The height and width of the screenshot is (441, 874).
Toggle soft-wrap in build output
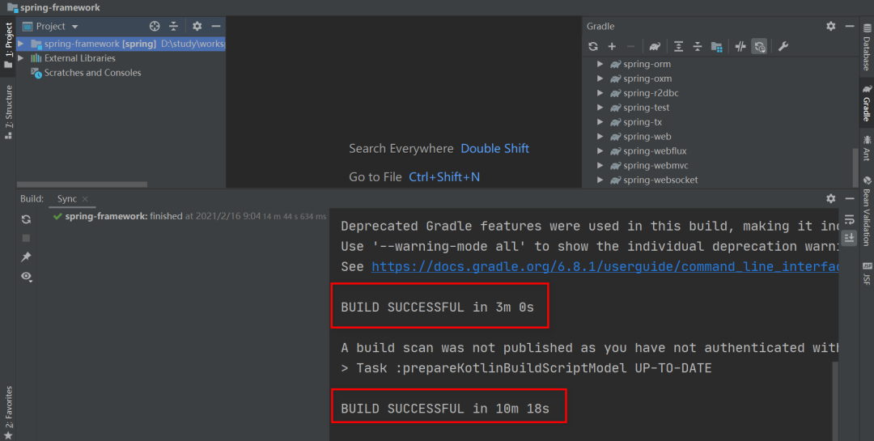pos(849,219)
